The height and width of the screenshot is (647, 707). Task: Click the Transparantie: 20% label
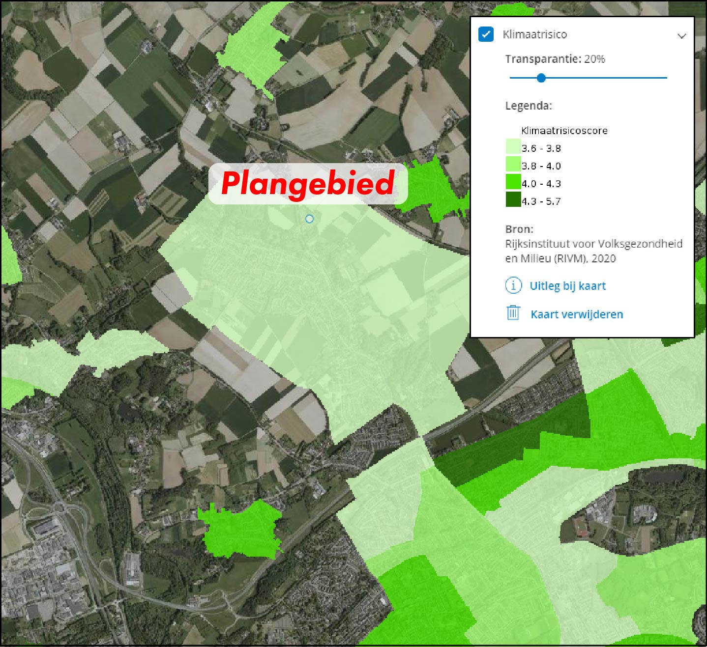[x=555, y=59]
